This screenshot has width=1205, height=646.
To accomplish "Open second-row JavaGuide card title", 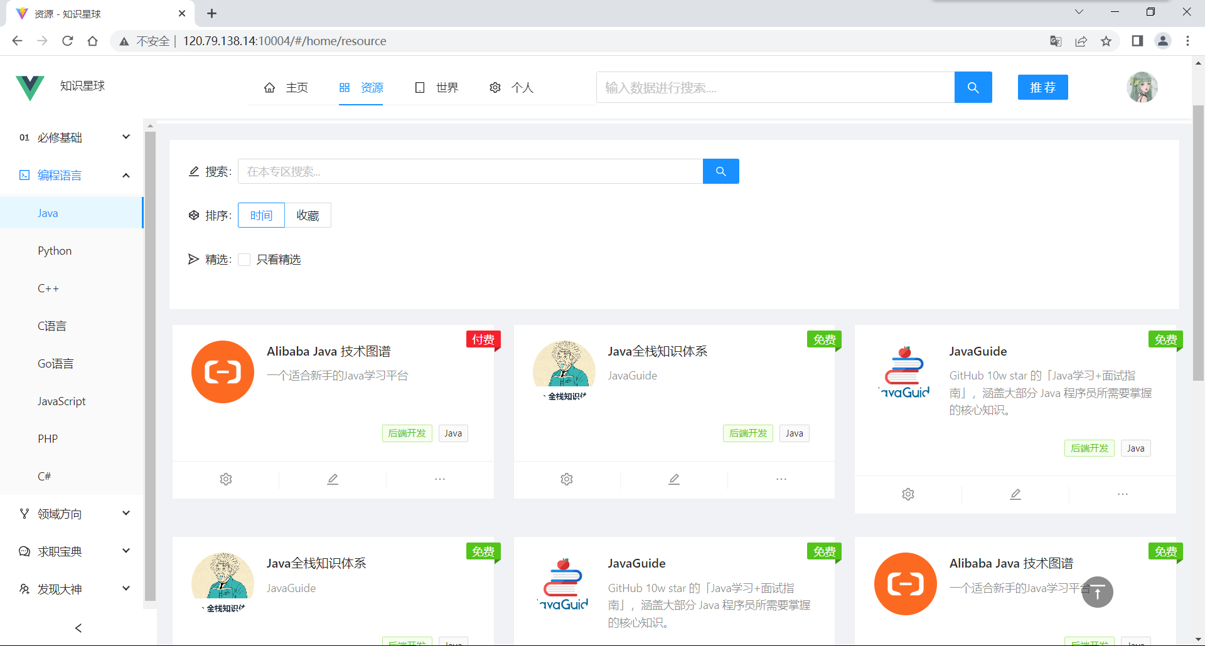I will click(x=636, y=563).
